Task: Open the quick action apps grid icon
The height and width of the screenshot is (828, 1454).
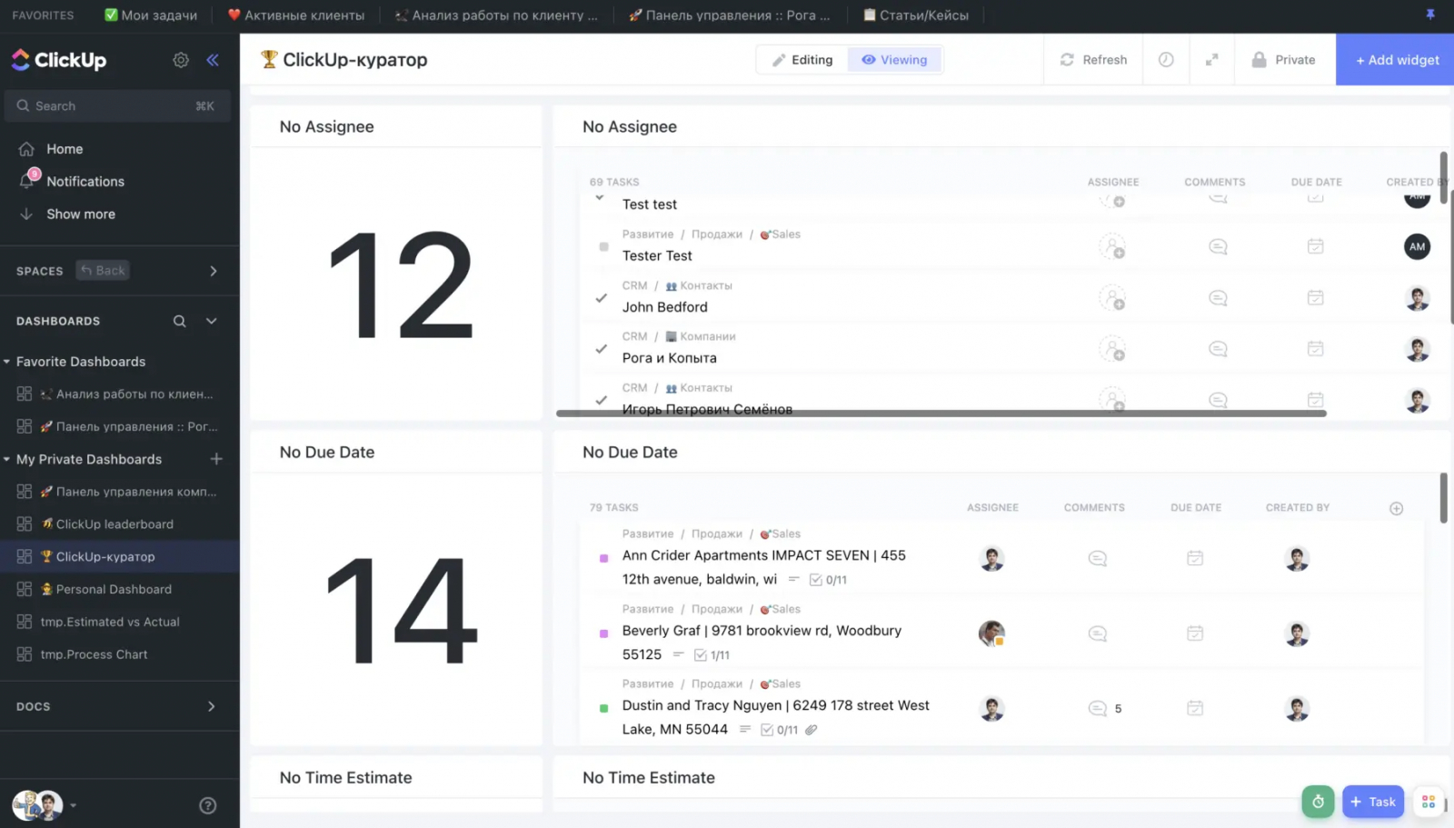Action: [x=1429, y=802]
